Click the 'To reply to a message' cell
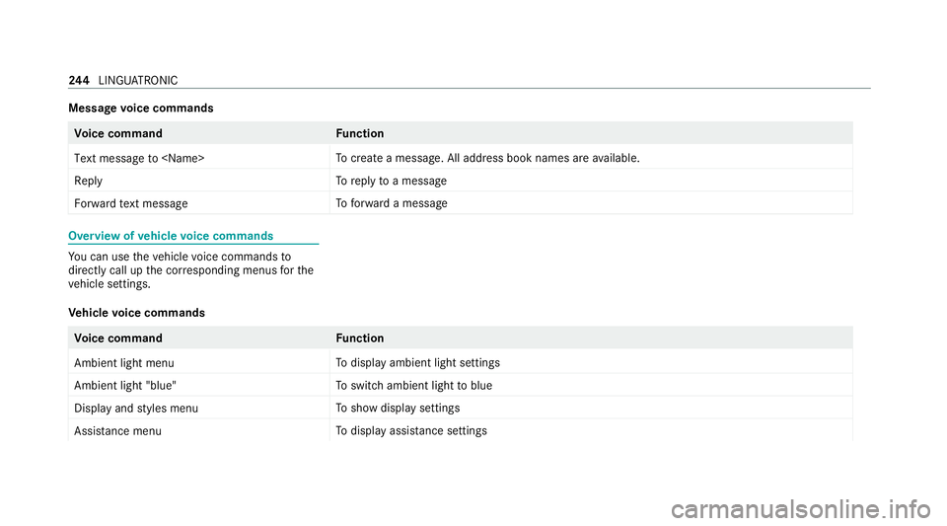 click(391, 182)
